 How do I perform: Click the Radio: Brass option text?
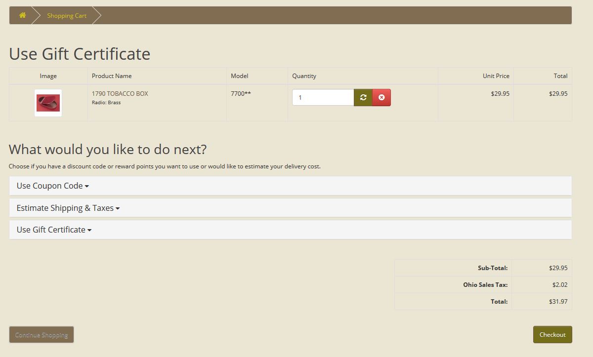pos(106,103)
